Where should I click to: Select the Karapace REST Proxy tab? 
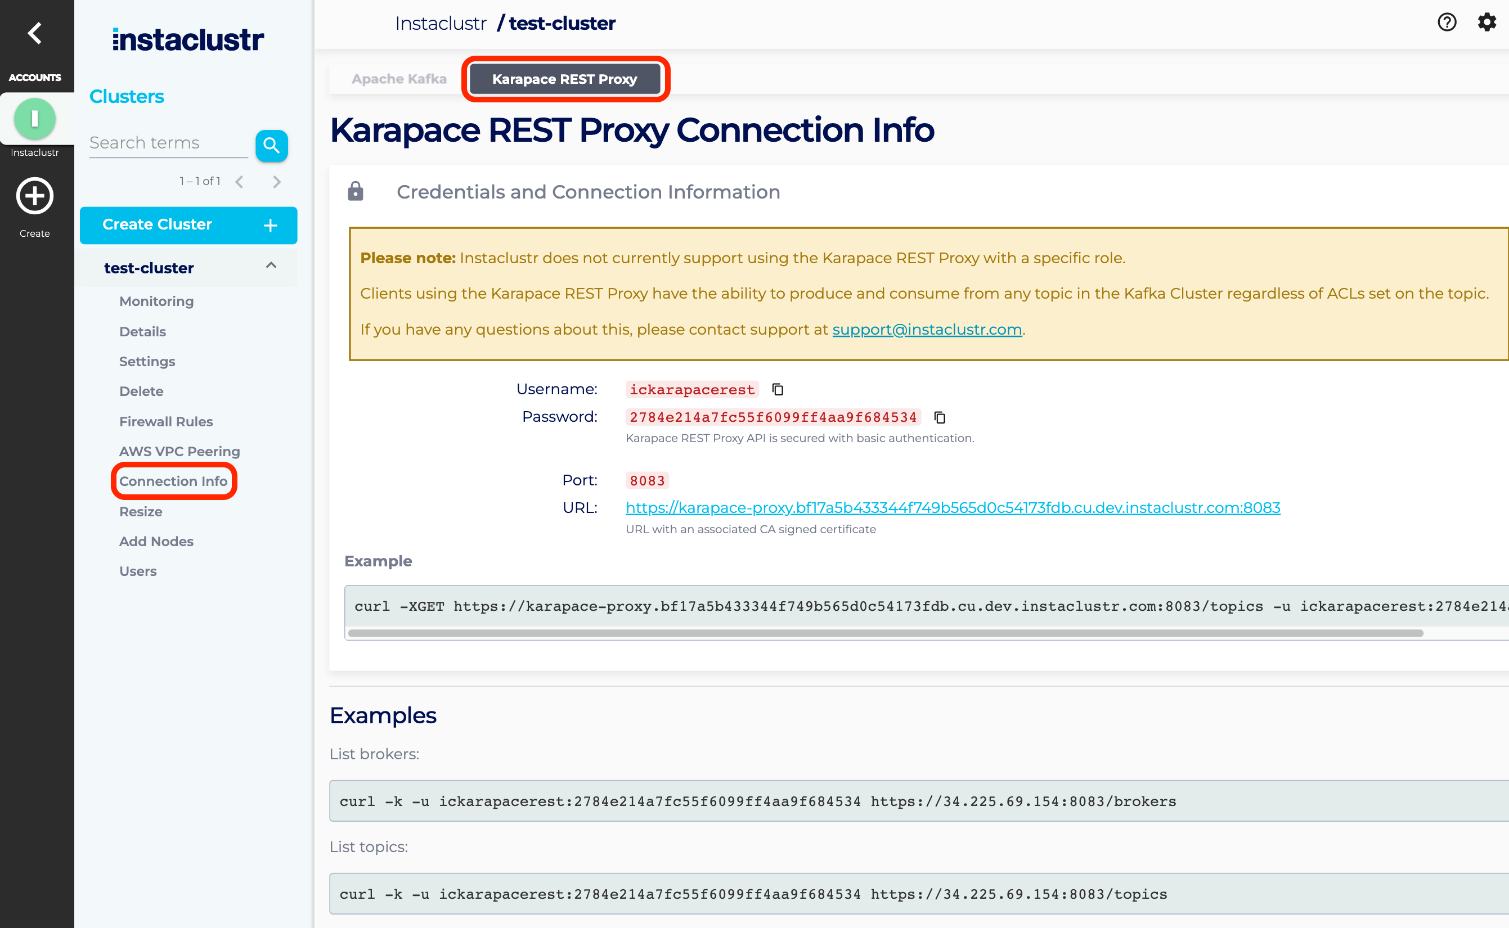(564, 79)
